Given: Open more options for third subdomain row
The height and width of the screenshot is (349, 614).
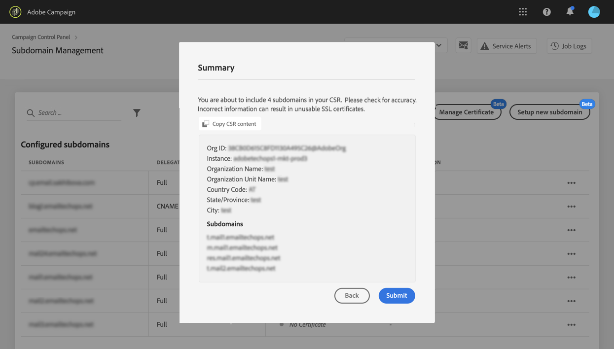Looking at the screenshot, I should (571, 230).
